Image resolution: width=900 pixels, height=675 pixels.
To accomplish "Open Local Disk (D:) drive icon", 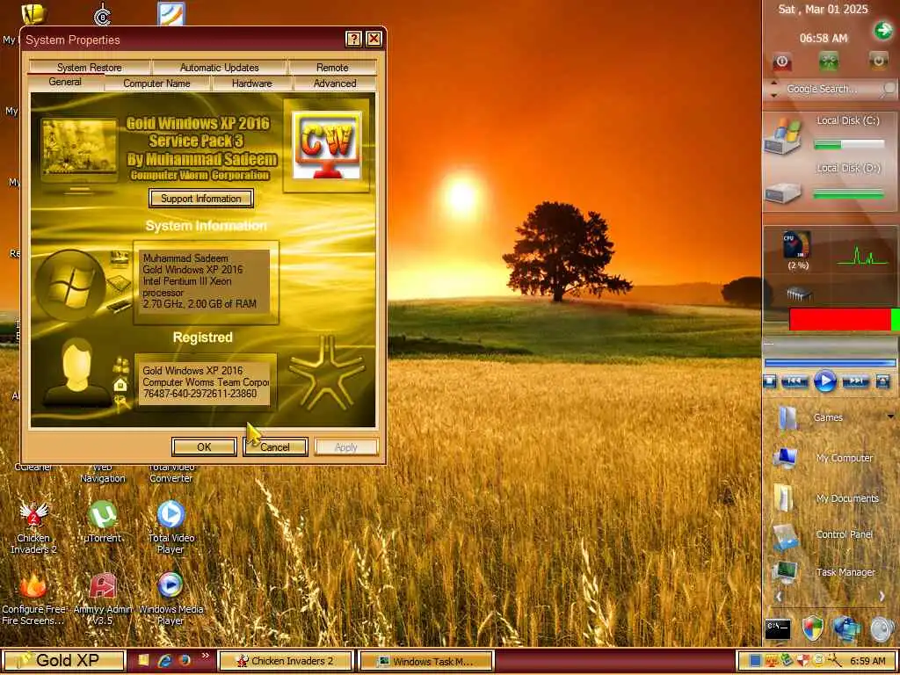I will click(782, 192).
